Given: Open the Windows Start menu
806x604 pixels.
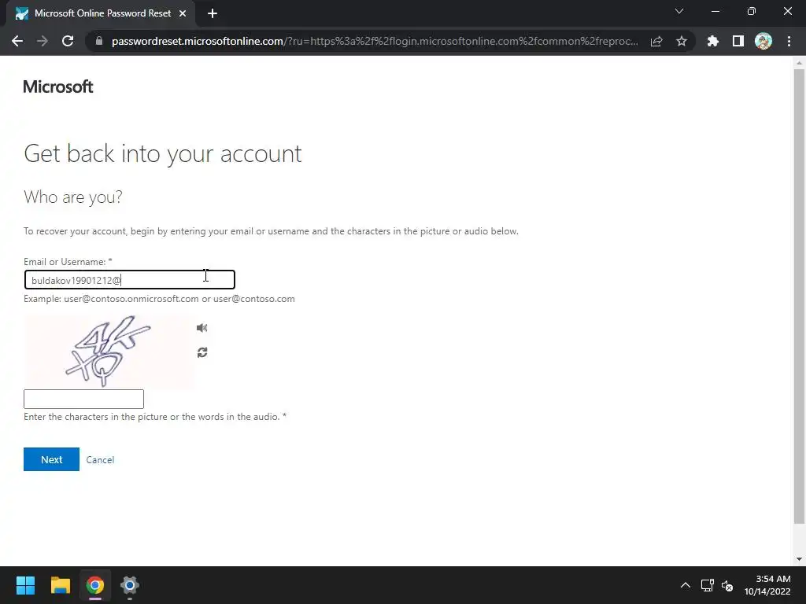Looking at the screenshot, I should (25, 585).
